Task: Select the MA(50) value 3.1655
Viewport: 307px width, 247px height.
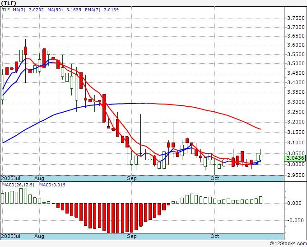Action: coord(74,10)
